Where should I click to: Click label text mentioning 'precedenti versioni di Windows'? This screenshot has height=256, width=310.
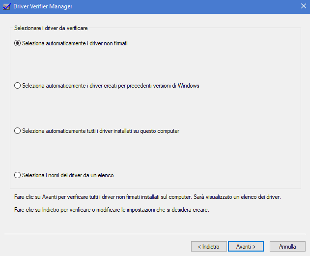coord(111,86)
